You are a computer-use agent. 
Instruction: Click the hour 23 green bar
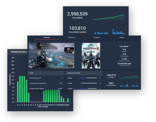[68, 100]
